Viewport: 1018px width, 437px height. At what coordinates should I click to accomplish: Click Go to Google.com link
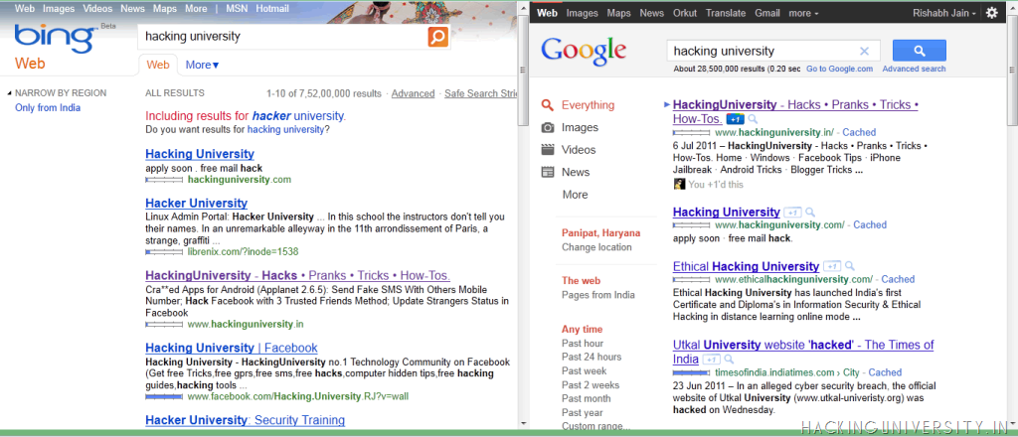[x=839, y=69]
